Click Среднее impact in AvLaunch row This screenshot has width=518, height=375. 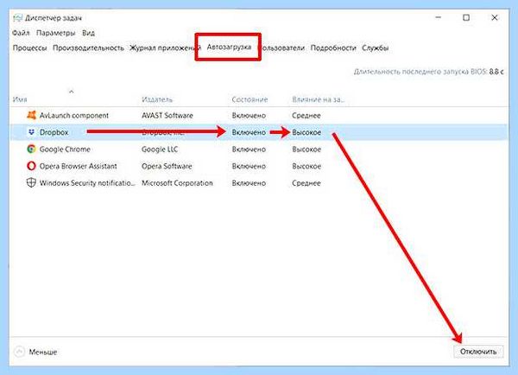pos(306,116)
